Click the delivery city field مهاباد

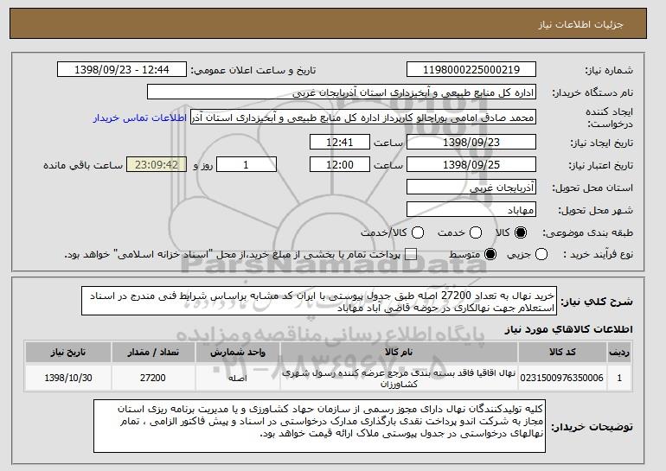pyautogui.click(x=471, y=210)
